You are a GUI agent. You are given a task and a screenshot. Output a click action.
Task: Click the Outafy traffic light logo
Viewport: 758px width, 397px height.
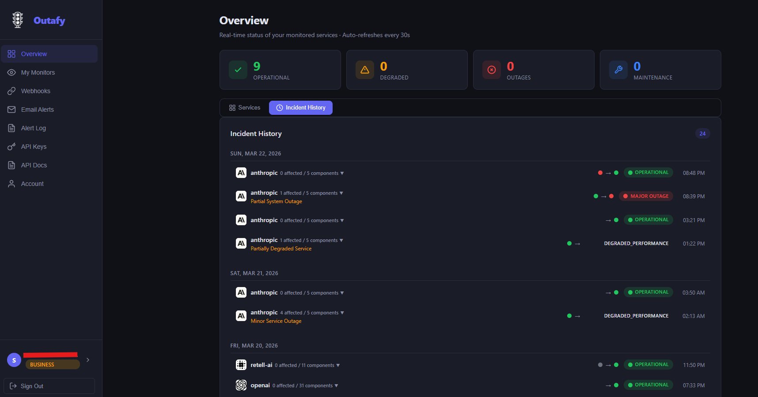tap(18, 20)
